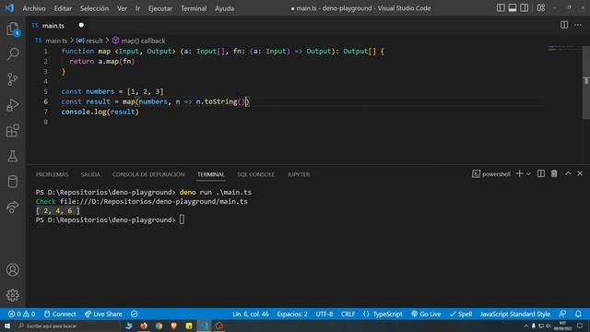Image resolution: width=590 pixels, height=332 pixels.
Task: Open the Testing flask icon
Action: coord(12,156)
